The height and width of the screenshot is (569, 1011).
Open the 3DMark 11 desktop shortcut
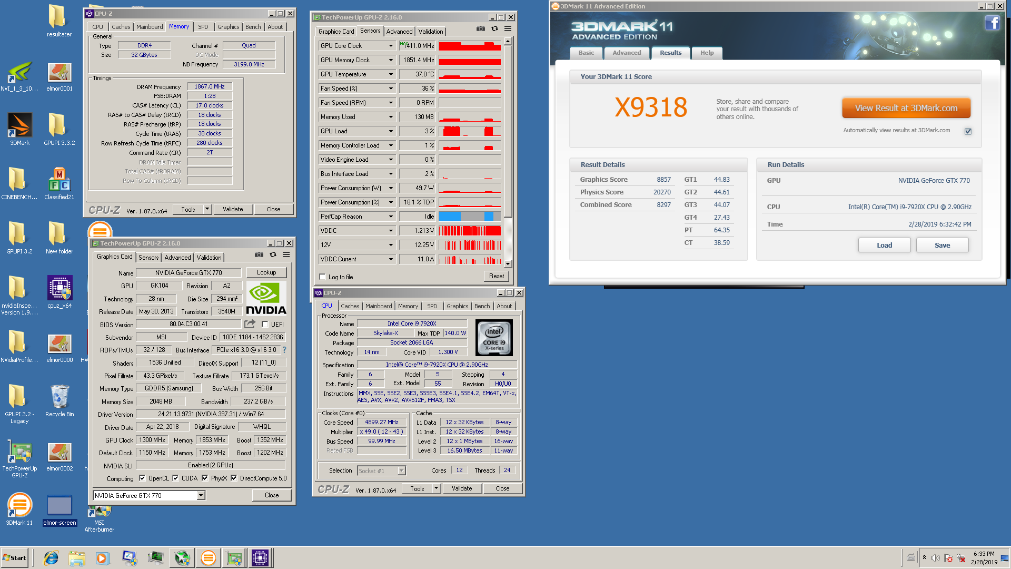tap(19, 509)
